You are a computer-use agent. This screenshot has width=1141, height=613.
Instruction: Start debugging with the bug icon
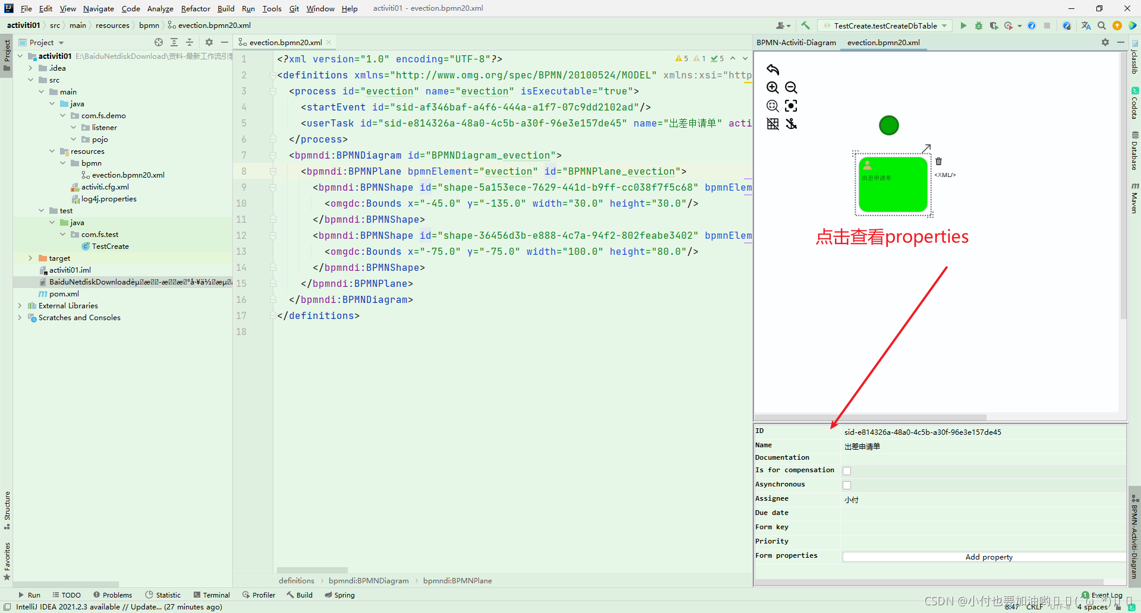coord(979,26)
